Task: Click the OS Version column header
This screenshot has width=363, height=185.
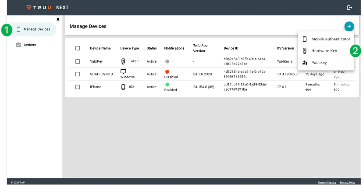Action: click(x=285, y=48)
